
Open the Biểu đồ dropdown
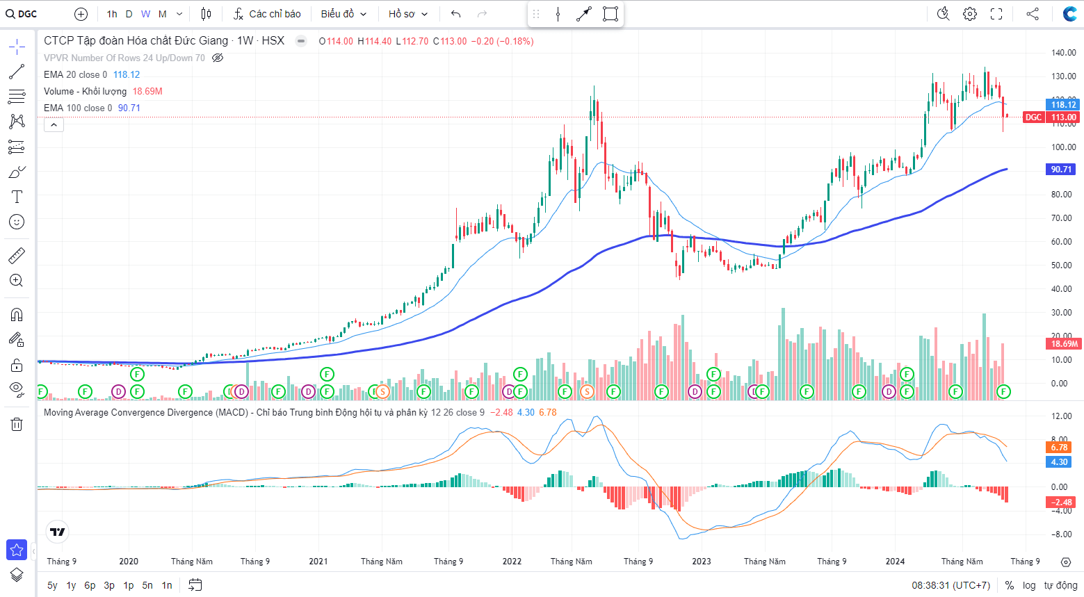(343, 14)
